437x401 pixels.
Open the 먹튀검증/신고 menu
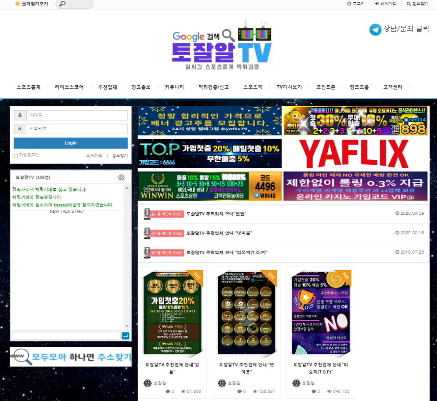click(x=214, y=87)
